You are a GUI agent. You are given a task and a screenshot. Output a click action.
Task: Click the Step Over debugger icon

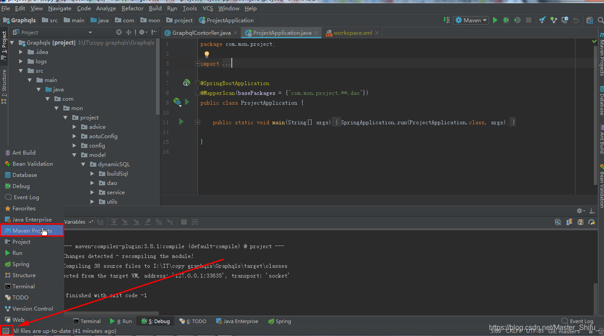[x=114, y=222]
